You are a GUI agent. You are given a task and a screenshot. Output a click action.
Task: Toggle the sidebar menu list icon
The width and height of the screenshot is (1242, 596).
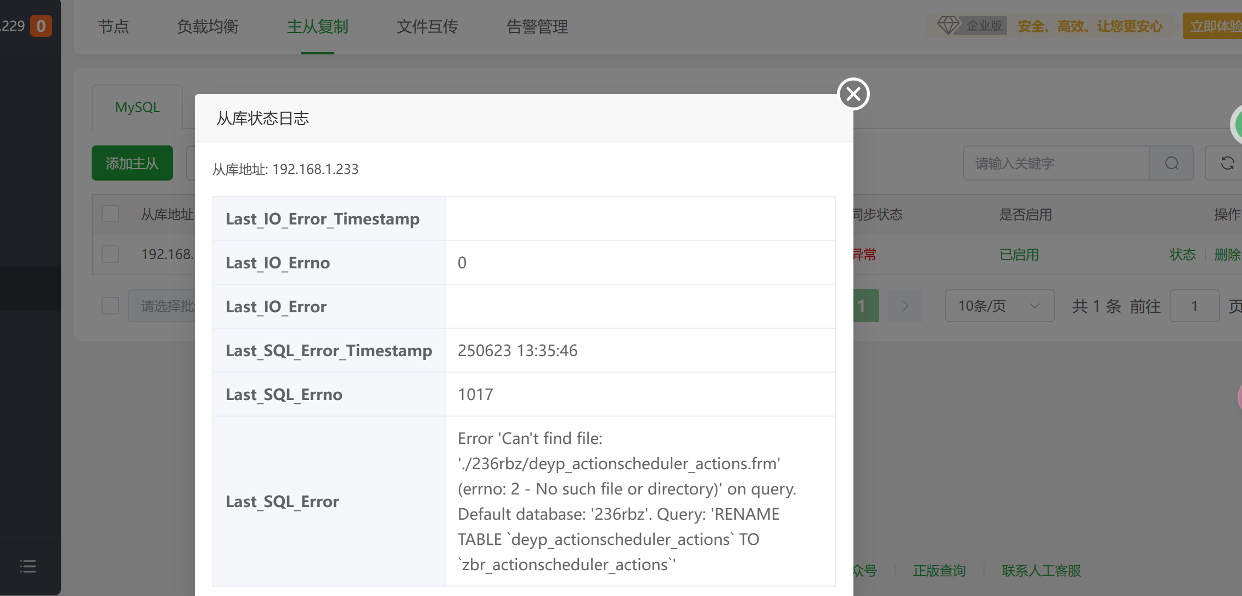coord(28,566)
